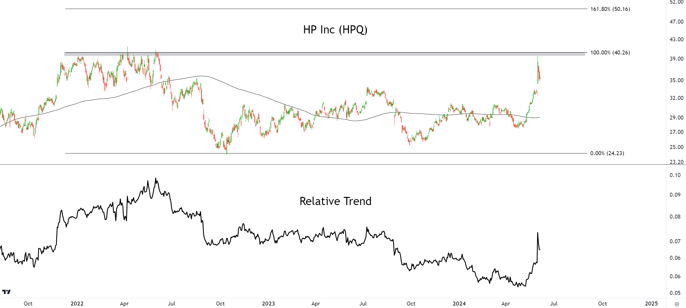The image size is (686, 308).
Task: Select the 0.00% (24.23) Fibonacci label
Action: (x=607, y=153)
